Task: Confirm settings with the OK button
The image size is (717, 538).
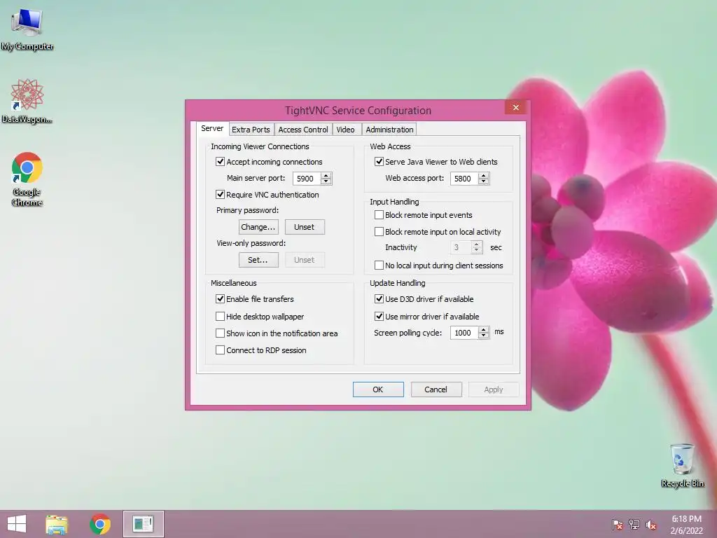Action: (378, 389)
